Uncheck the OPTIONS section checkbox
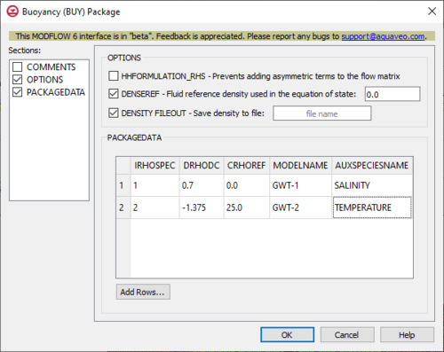Viewport: 444px width, 352px height. (18, 80)
